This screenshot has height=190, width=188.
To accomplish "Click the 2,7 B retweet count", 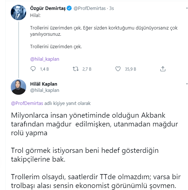I will 87,69.
